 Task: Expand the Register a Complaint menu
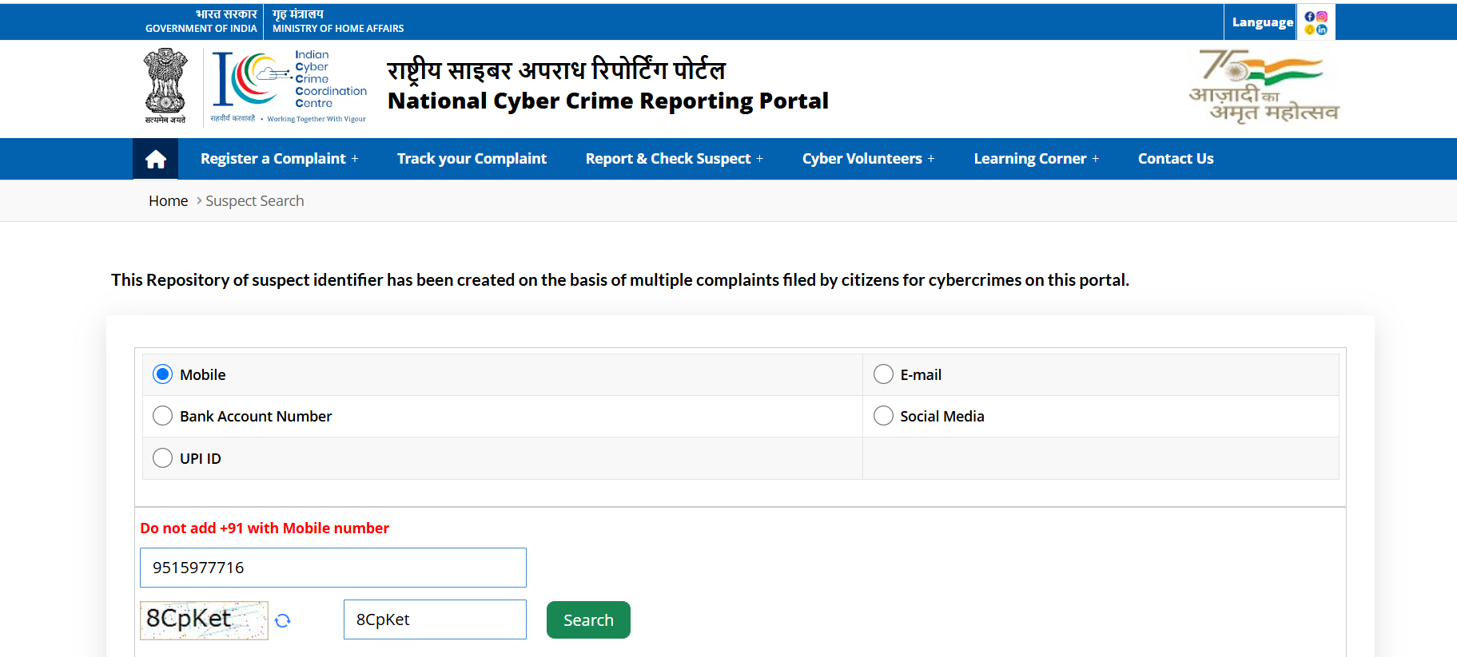point(279,159)
